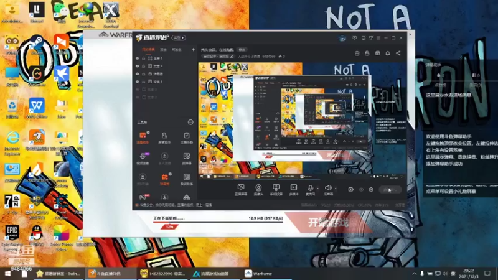Screen dimensions: 498x280
Task: Click the unlock padlock icon in header
Action: tap(367, 54)
